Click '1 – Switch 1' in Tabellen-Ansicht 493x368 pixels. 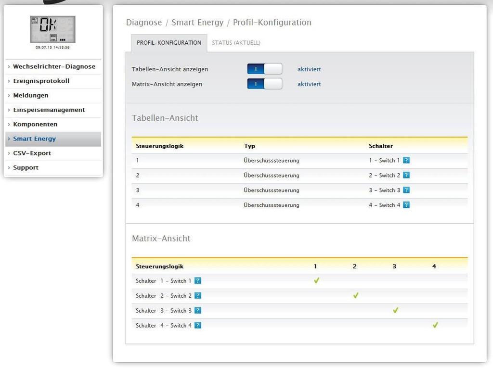(x=384, y=161)
